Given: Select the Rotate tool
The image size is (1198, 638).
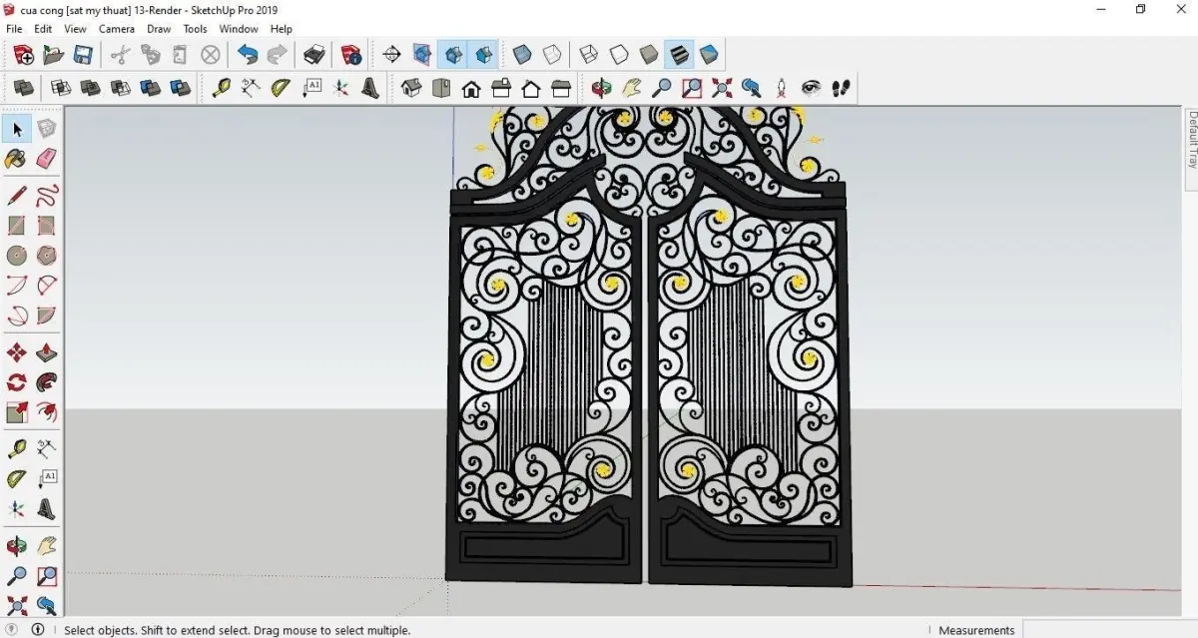Looking at the screenshot, I should click(x=17, y=382).
